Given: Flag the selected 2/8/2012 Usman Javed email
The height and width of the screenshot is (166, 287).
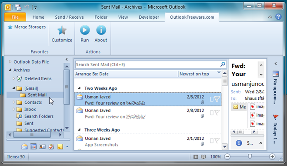Looking at the screenshot, I should pos(217,99).
